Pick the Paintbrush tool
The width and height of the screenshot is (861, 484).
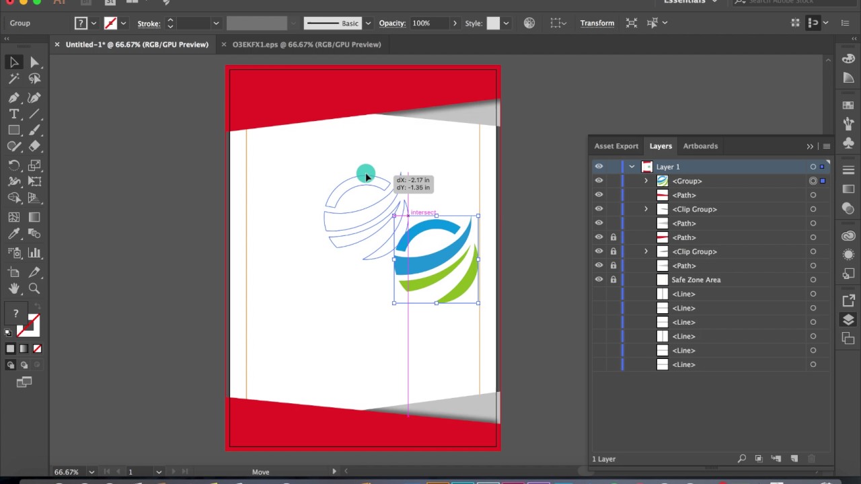(x=34, y=130)
